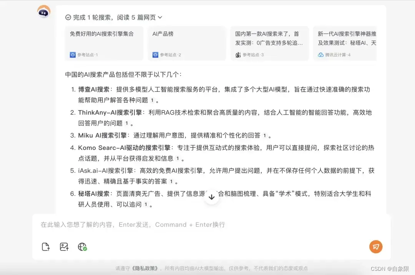The width and height of the screenshot is (415, 275).
Task: Toggle the web search globe icon
Action: click(x=82, y=247)
